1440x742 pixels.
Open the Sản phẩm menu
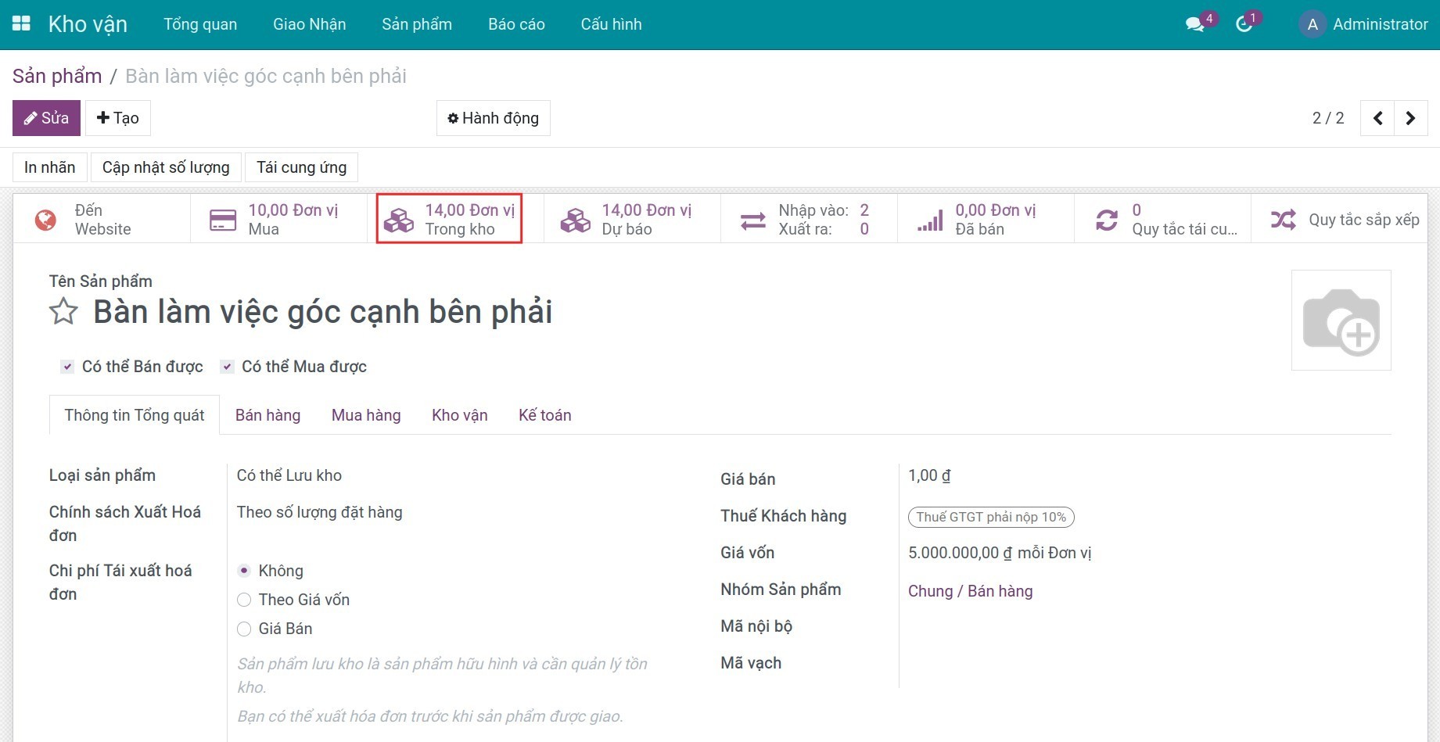[x=417, y=24]
